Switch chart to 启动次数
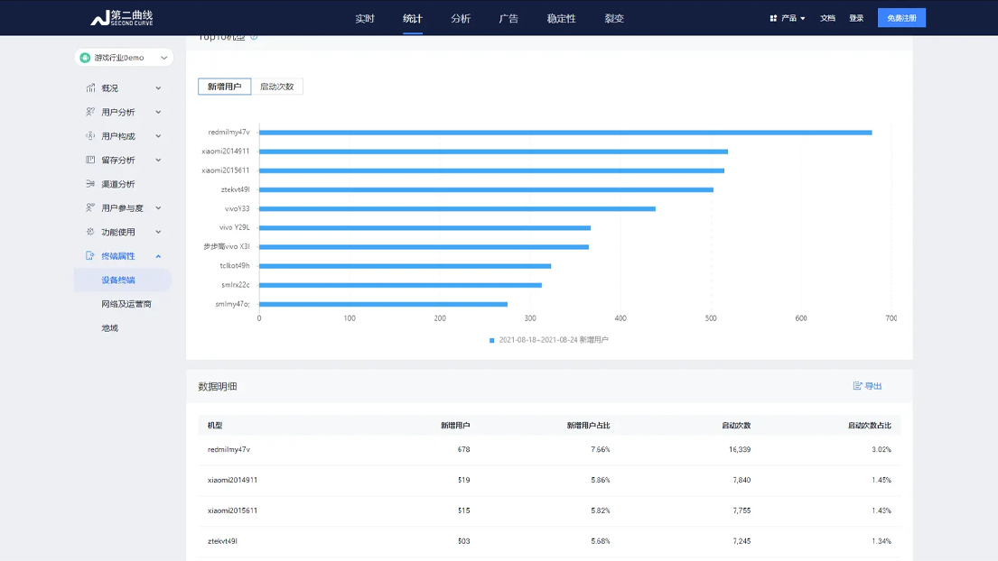The image size is (998, 561). [276, 87]
